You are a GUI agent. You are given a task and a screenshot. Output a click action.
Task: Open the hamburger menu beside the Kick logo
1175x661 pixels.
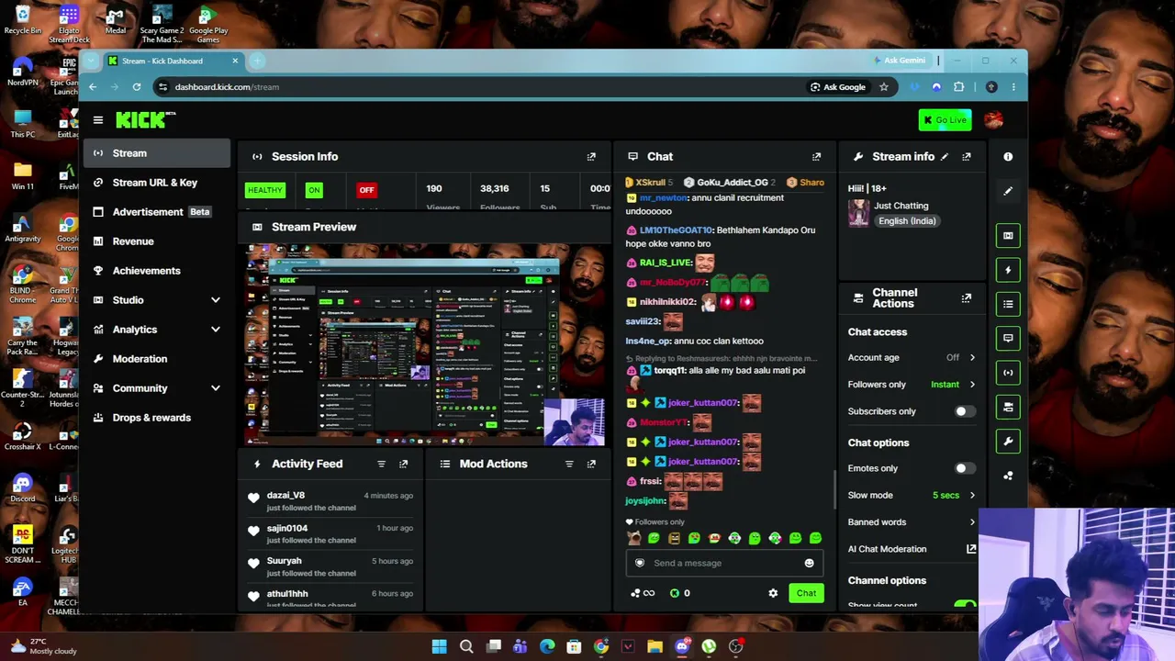click(98, 120)
